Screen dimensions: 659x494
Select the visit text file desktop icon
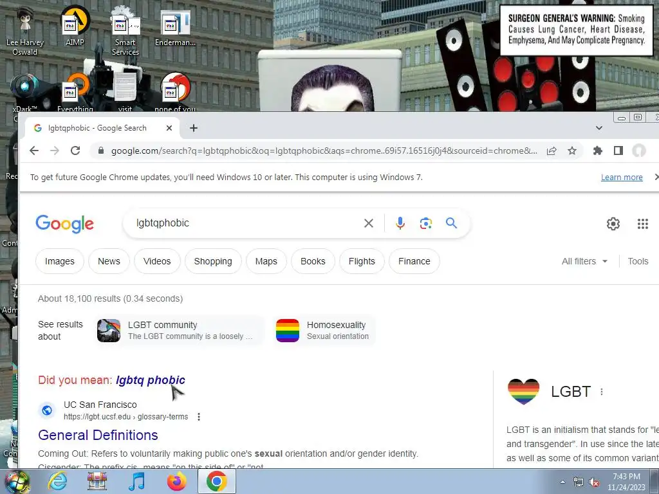pos(125,93)
